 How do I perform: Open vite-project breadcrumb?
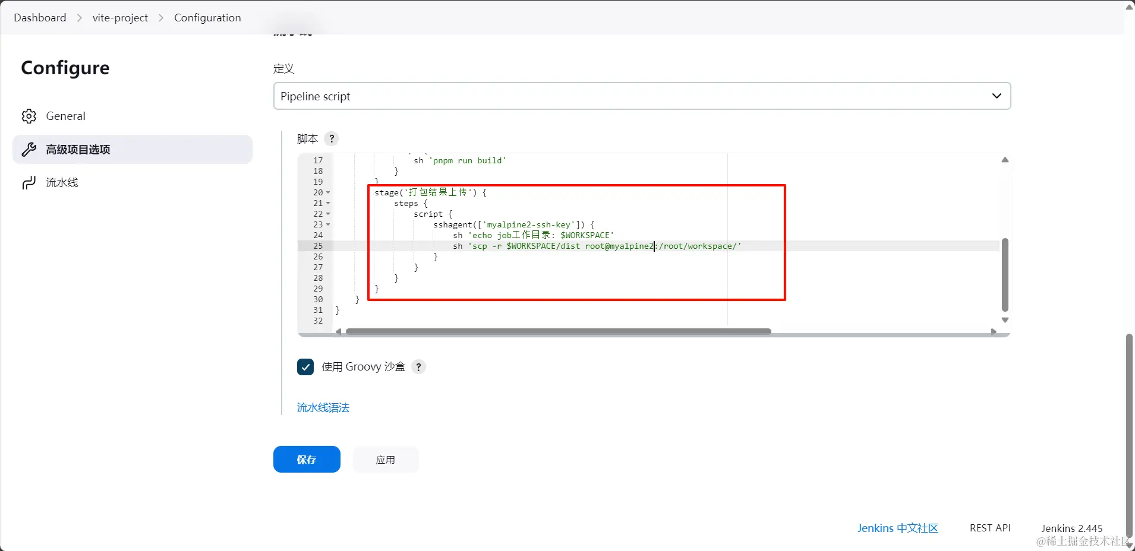120,18
